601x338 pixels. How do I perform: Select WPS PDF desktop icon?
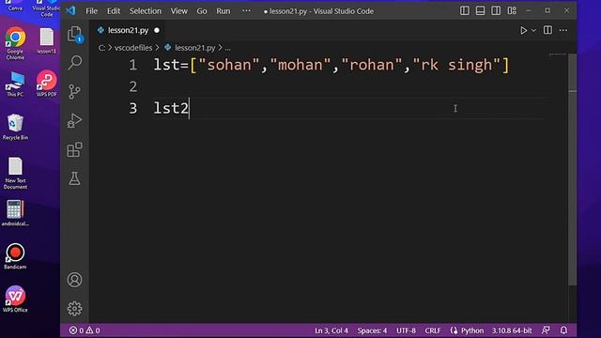(x=47, y=84)
